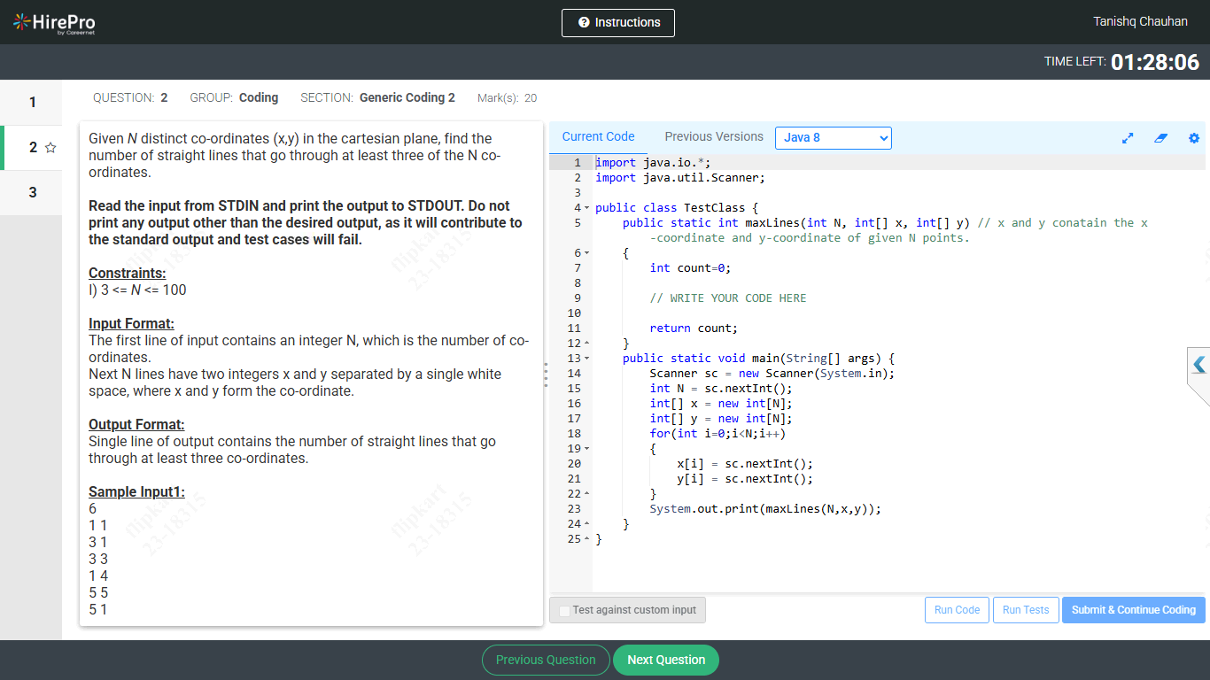Toggle Test against custom input checkbox
The width and height of the screenshot is (1210, 680).
(564, 611)
